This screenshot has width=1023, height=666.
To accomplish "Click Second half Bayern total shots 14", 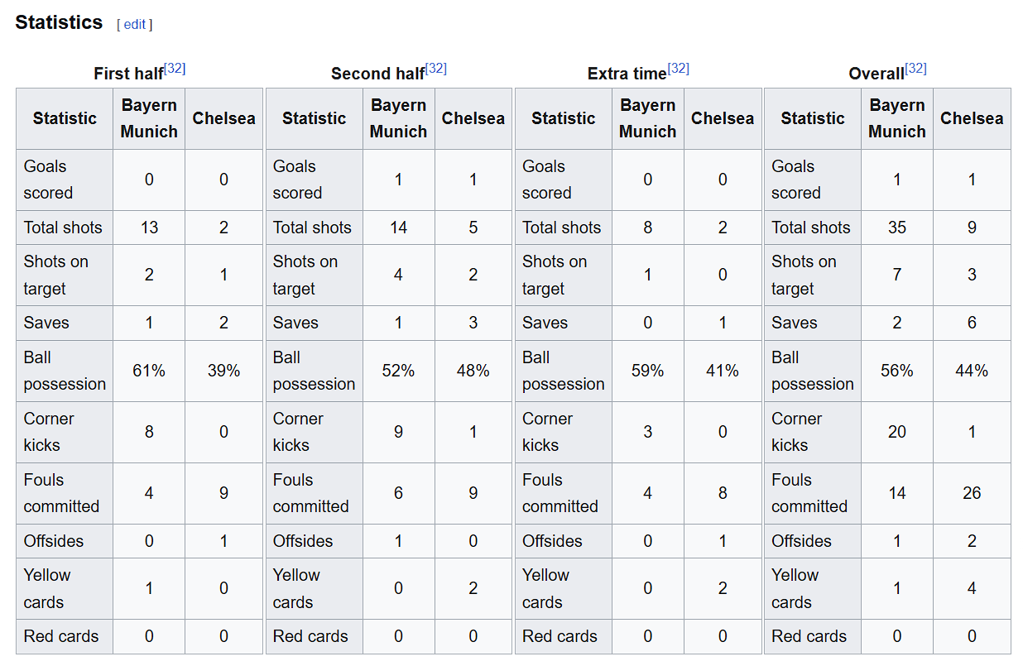I will click(x=399, y=228).
